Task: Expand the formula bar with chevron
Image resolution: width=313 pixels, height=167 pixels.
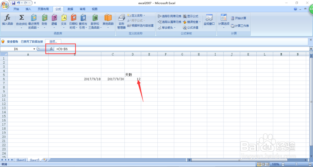Action: [x=311, y=49]
